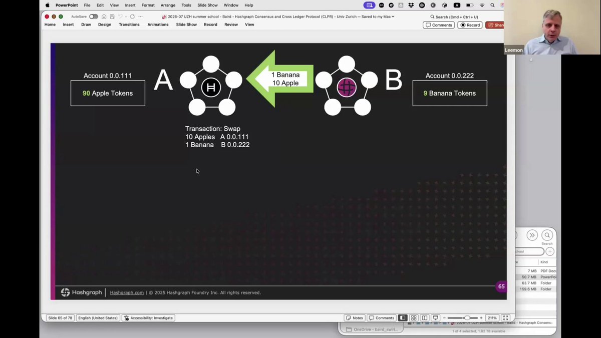Switch to Slide Sorter view icon
Screen dimensions: 601x338
pyautogui.click(x=414, y=318)
